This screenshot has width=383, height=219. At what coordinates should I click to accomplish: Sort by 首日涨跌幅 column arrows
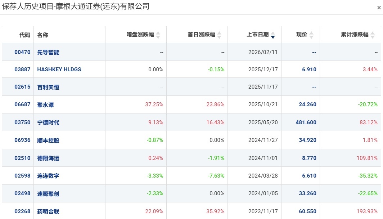[219, 35]
